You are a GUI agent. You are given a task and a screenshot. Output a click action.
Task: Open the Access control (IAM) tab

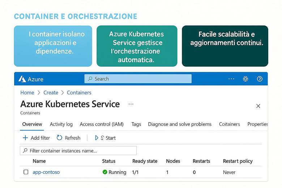[102, 124]
